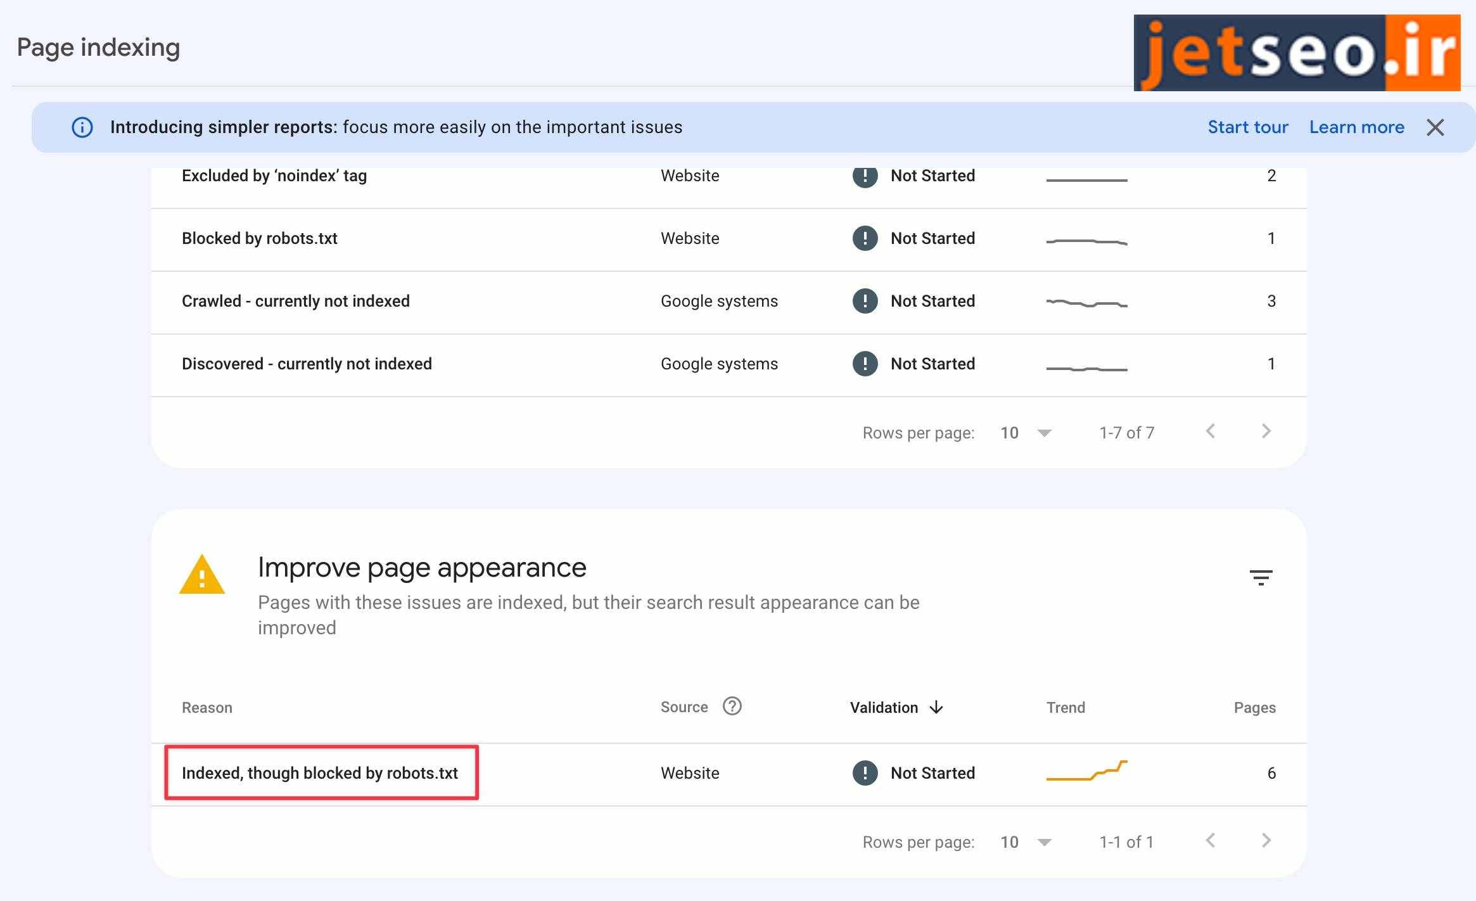The image size is (1476, 901).
Task: Go to next page in upper table
Action: [x=1266, y=431]
